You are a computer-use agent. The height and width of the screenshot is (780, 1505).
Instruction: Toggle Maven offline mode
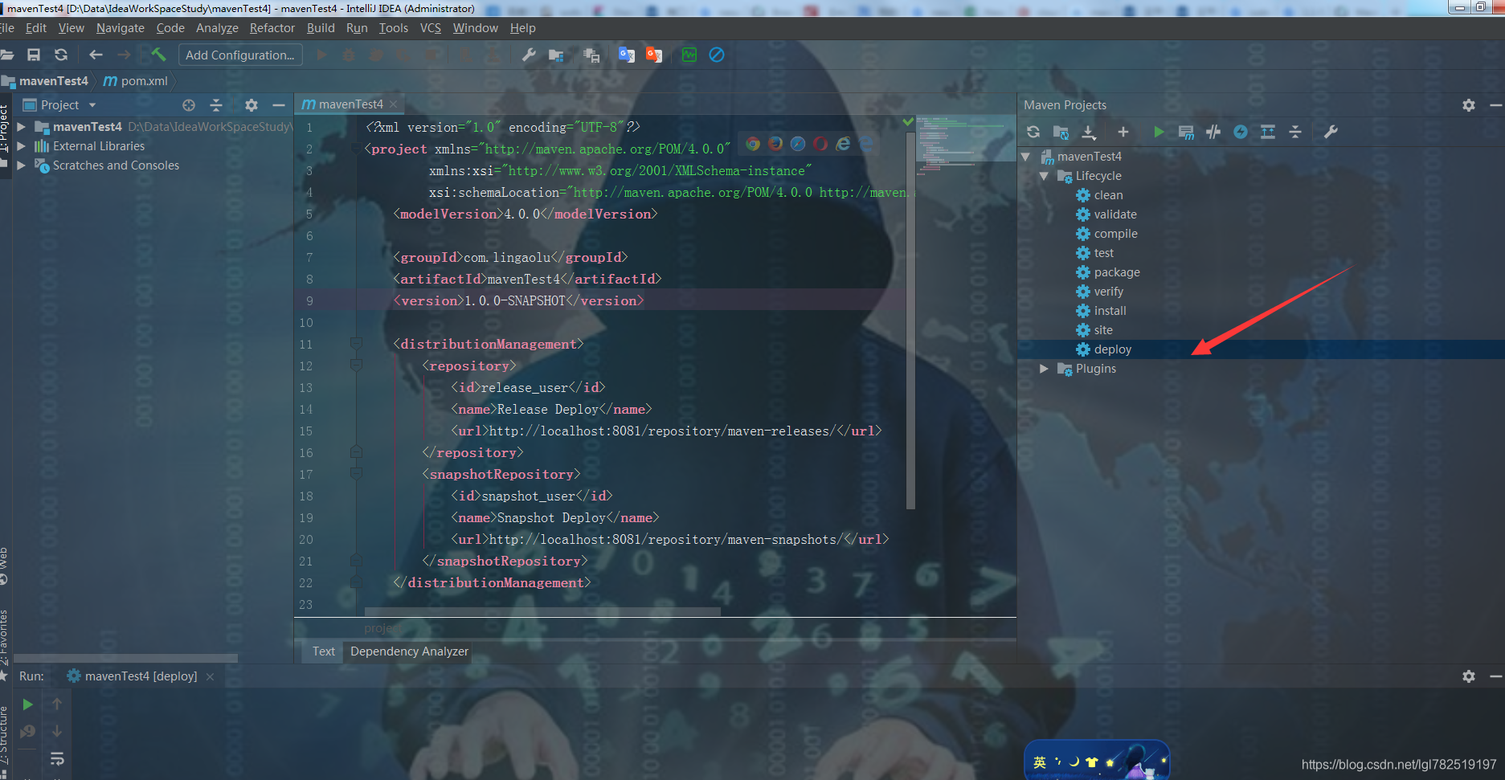1213,132
